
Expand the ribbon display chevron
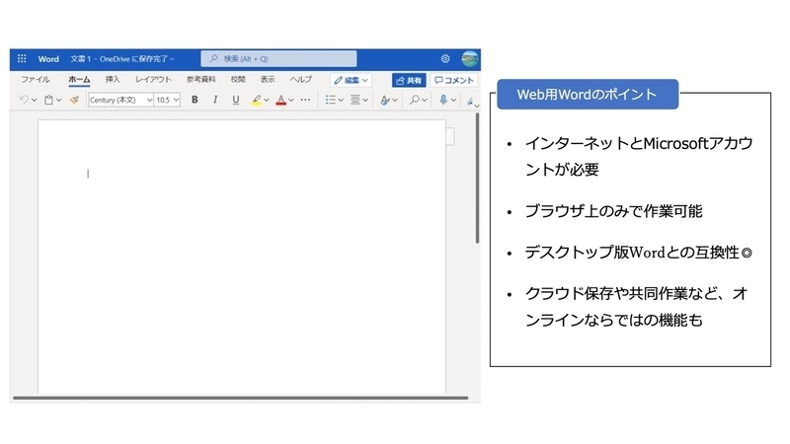point(477,106)
